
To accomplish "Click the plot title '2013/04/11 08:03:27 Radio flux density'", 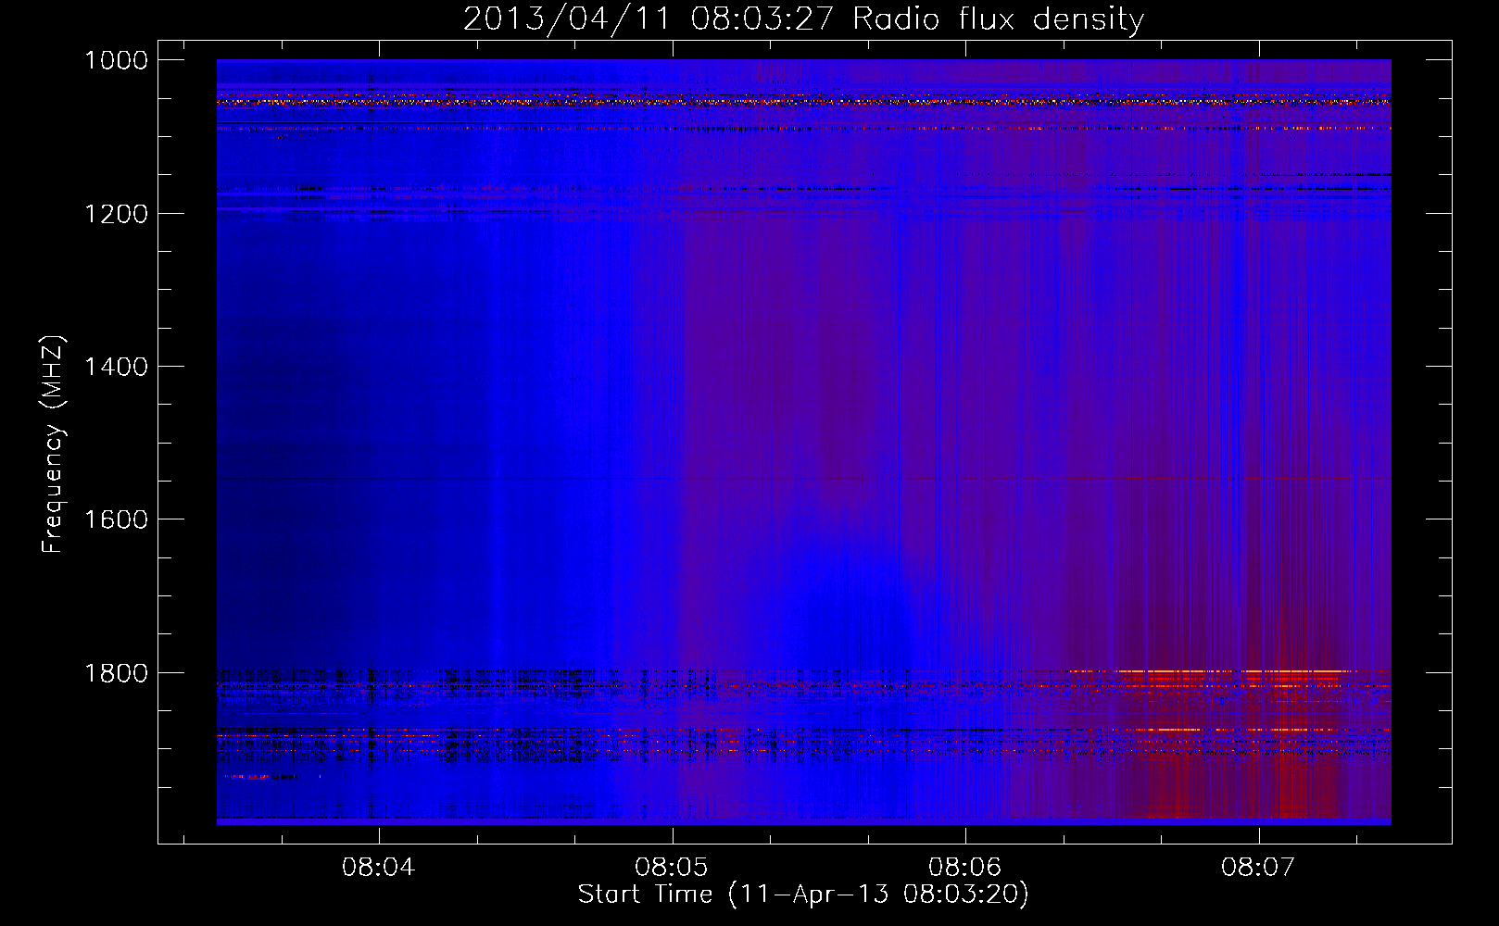I will 803,19.
